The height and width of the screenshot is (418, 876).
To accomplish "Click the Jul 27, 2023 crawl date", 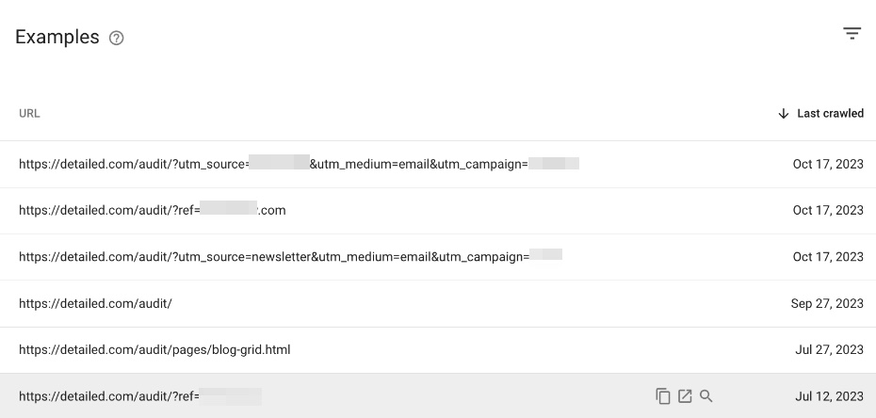I will pyautogui.click(x=829, y=350).
